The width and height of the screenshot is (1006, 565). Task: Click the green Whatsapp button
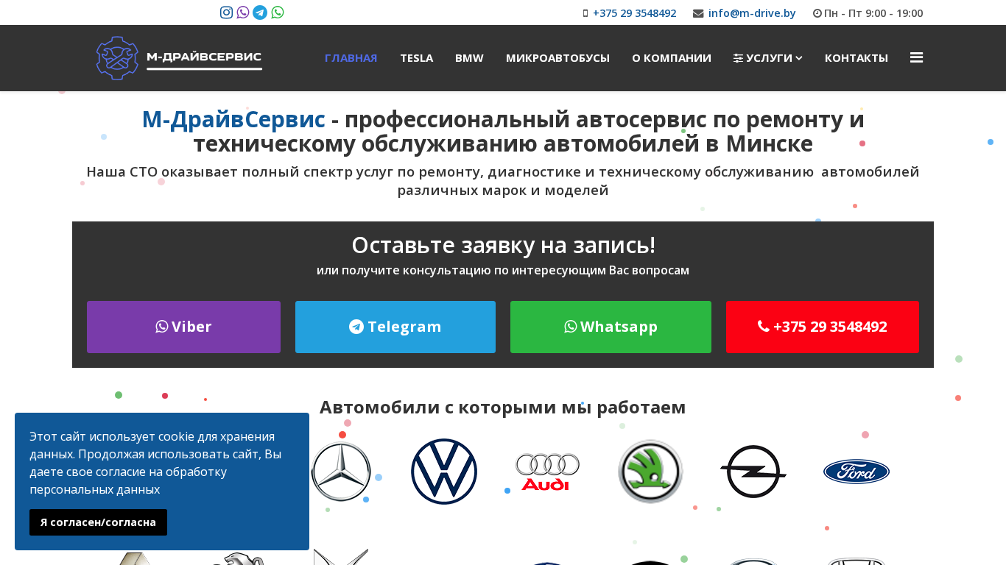click(x=611, y=327)
